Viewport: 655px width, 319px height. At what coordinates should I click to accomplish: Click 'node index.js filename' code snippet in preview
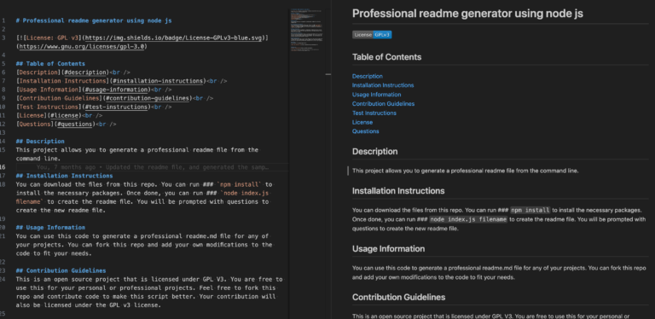pos(468,219)
